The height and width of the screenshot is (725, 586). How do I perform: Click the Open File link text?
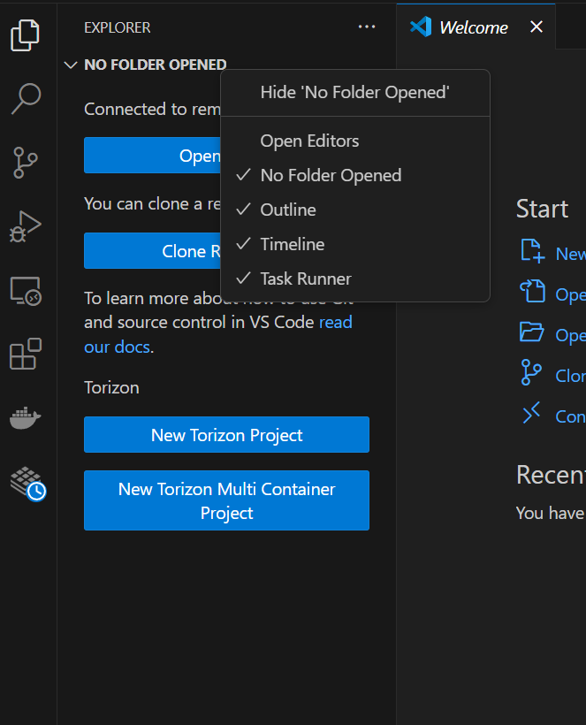[x=571, y=294]
